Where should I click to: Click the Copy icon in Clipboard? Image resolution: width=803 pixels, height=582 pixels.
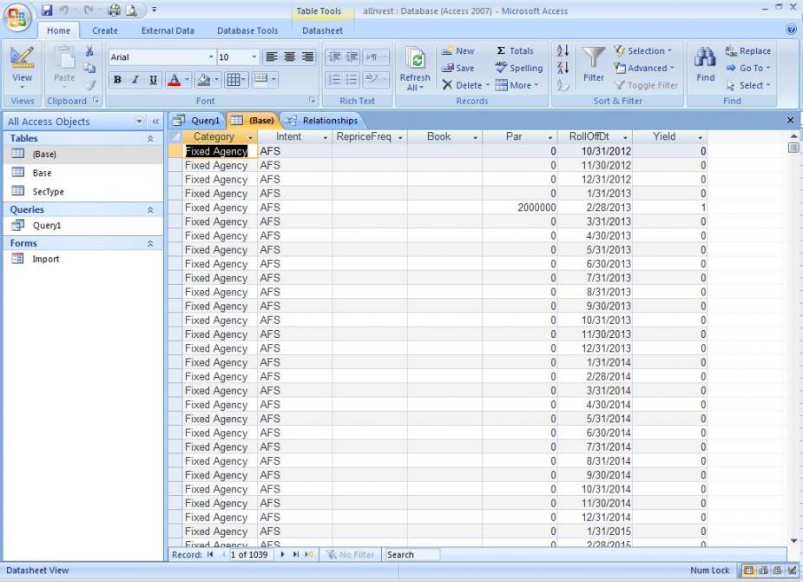coord(89,68)
